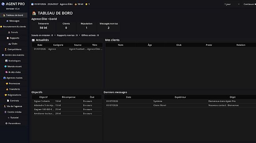Open the Scouts page
The width and height of the screenshot is (256, 143).
[14, 32]
